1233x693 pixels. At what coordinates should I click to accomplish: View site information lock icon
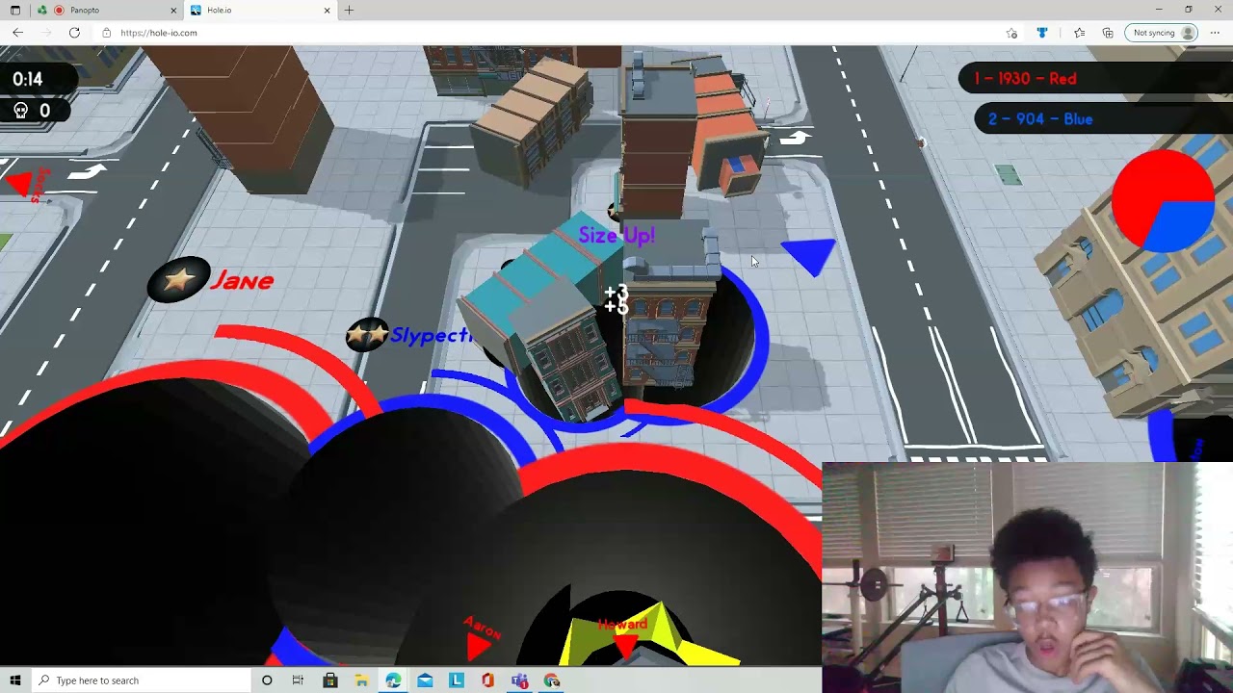point(106,33)
